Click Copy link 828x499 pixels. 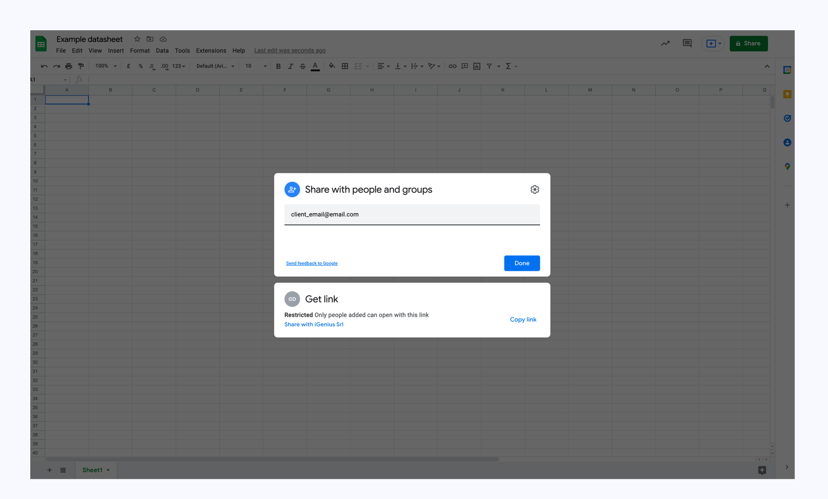click(x=523, y=319)
